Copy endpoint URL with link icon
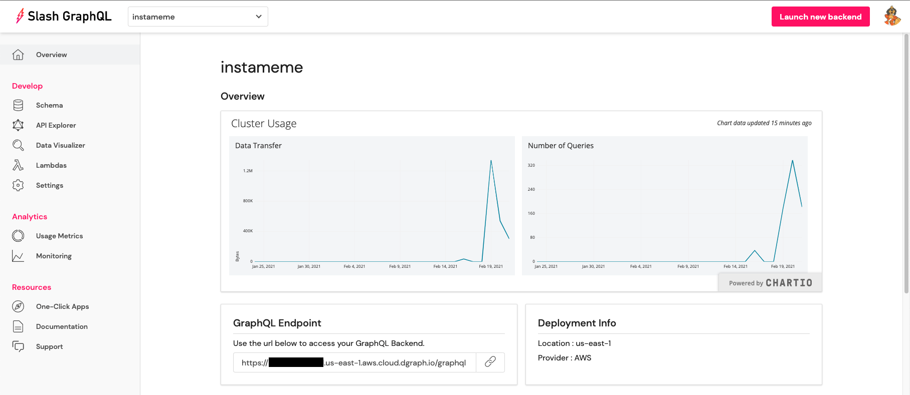The image size is (910, 395). click(490, 362)
